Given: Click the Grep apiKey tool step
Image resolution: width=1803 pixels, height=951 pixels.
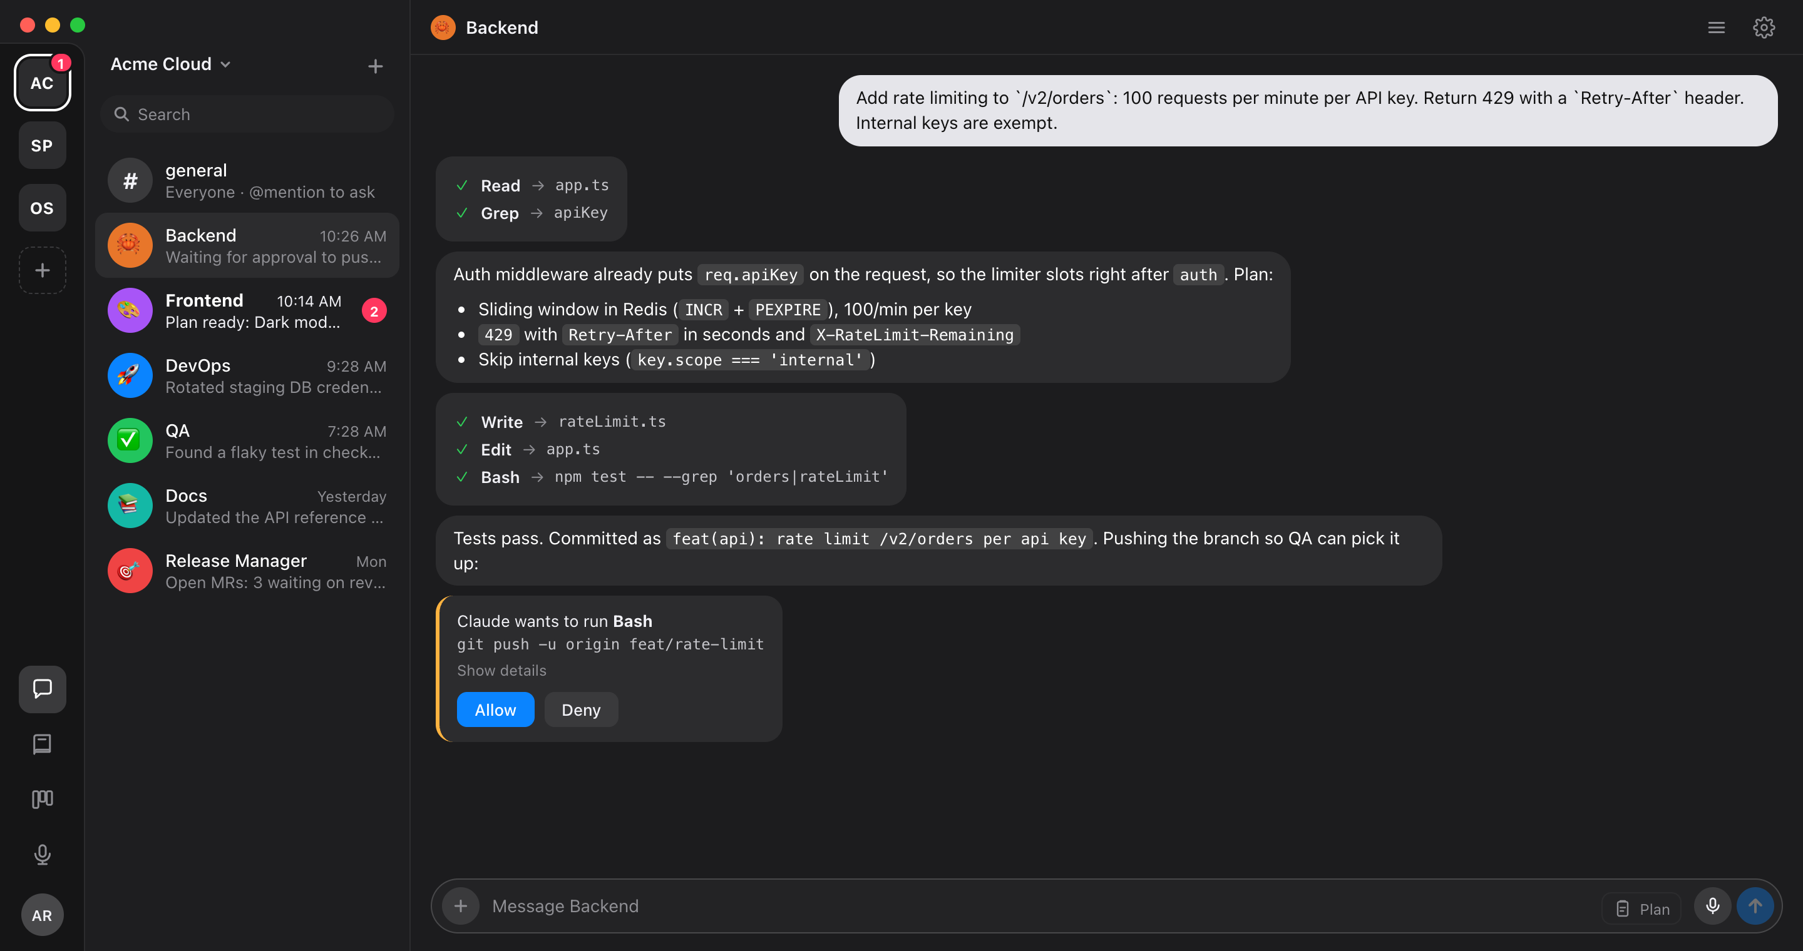Looking at the screenshot, I should point(532,213).
